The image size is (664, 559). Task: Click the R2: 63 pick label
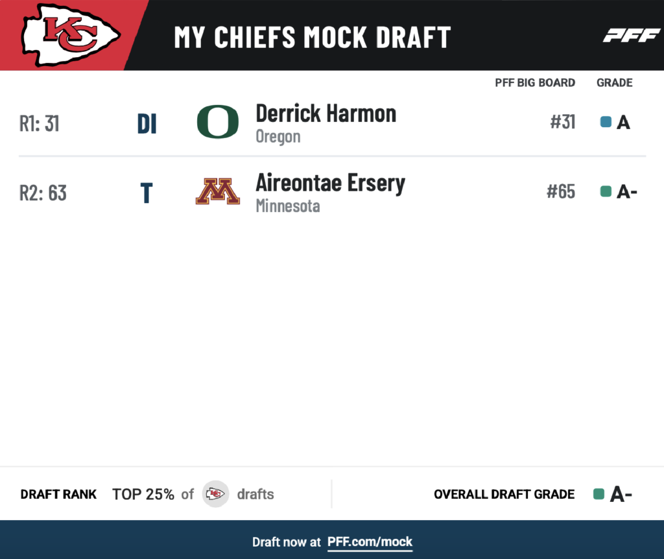point(43,193)
